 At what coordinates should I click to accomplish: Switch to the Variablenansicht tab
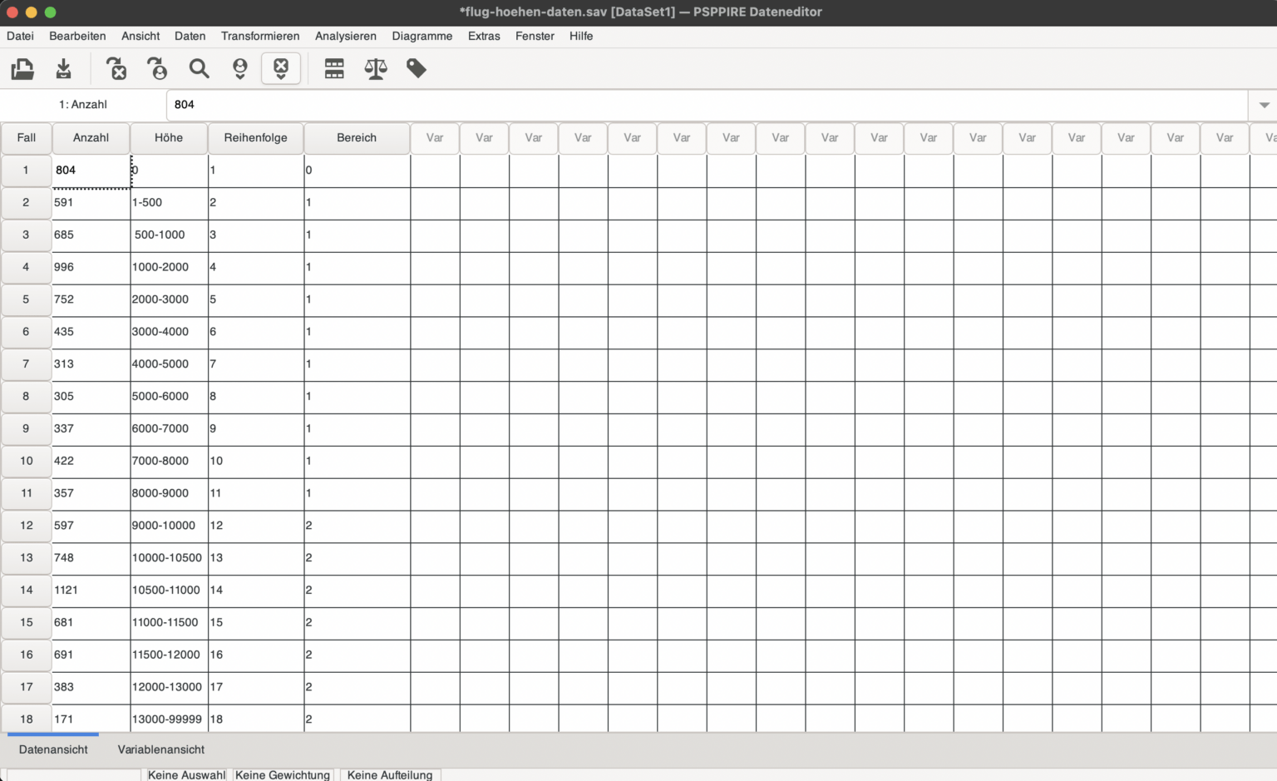(x=160, y=749)
